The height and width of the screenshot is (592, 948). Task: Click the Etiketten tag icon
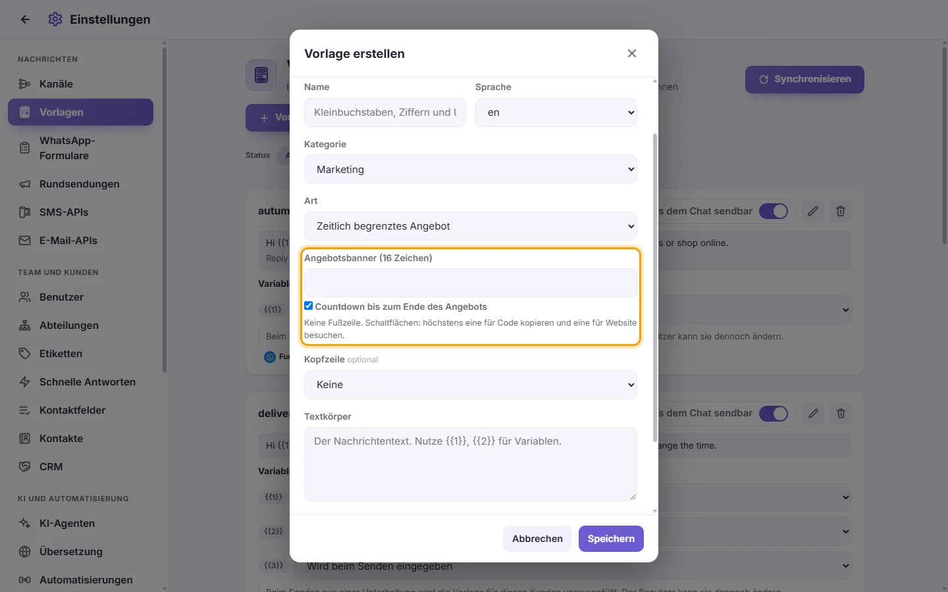[24, 354]
